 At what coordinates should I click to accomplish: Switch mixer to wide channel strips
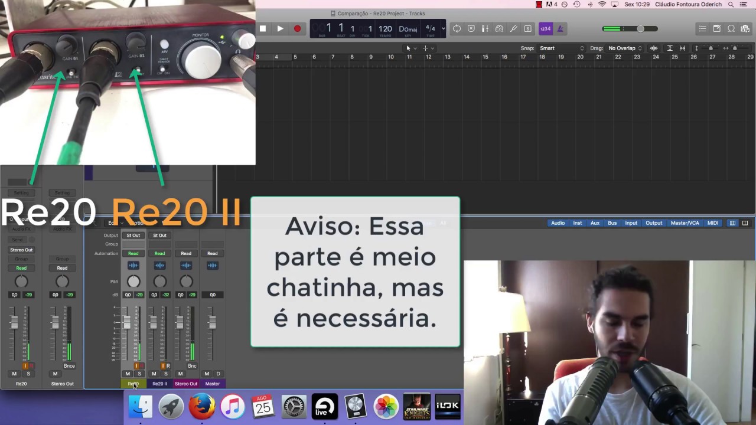click(x=745, y=223)
